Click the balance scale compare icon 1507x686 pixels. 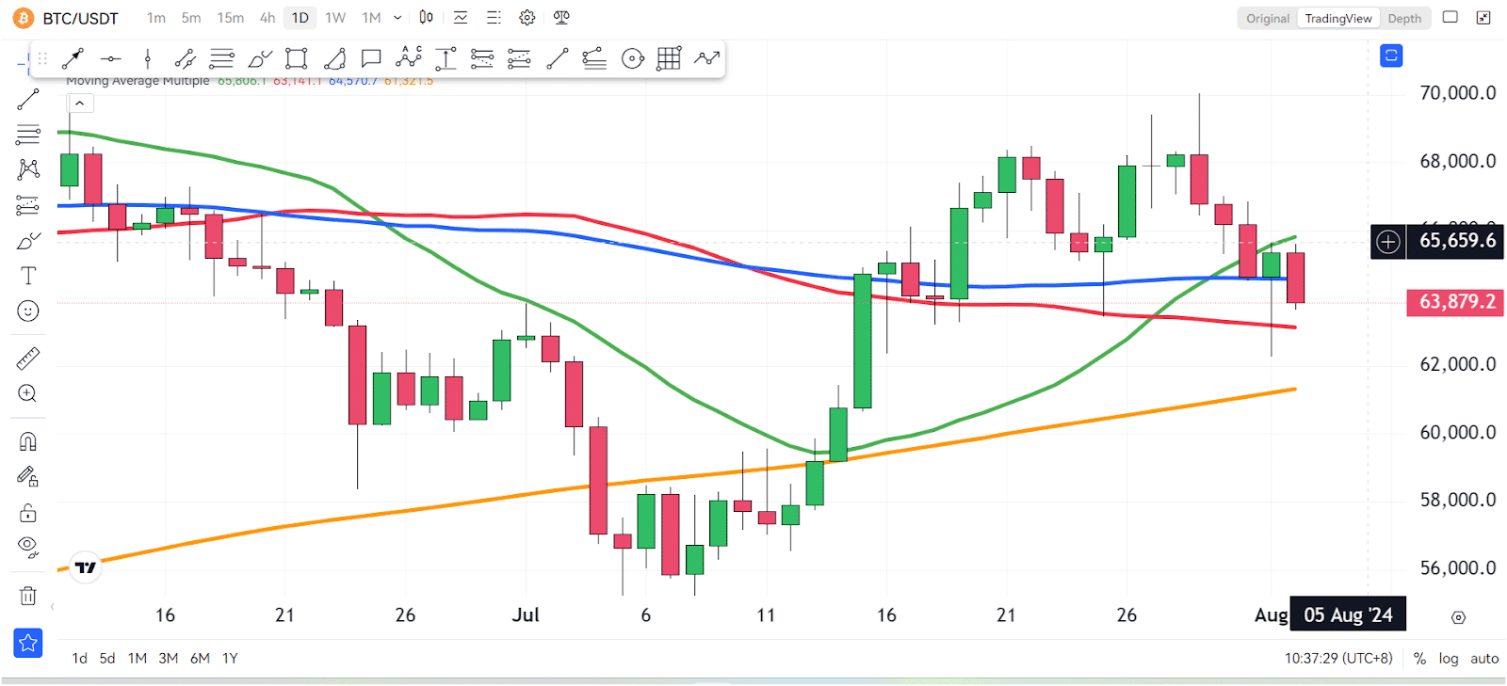(561, 17)
